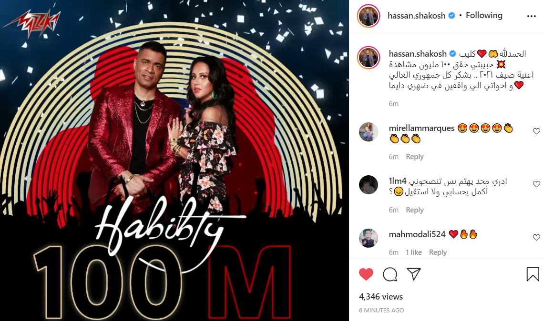Viewport: 543px width, 321px height.
Task: Like the 1lm4 comment heart
Action: click(x=536, y=184)
